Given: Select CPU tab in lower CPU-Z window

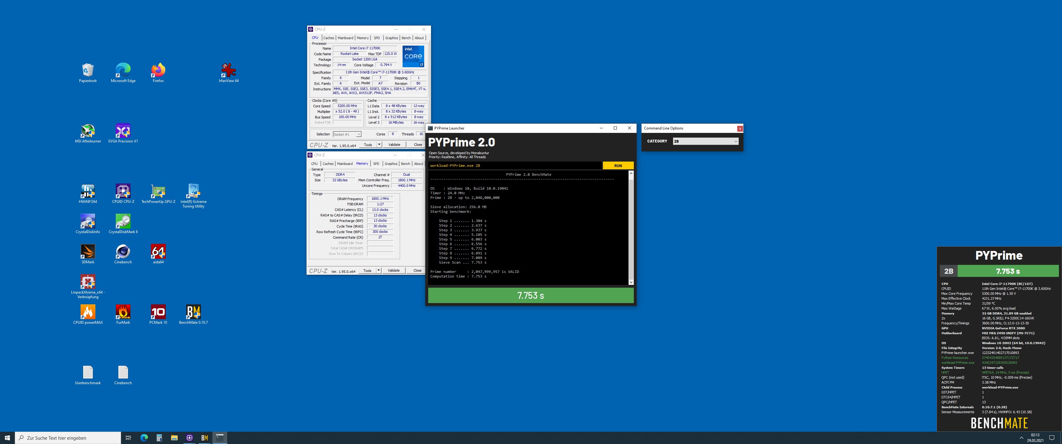Looking at the screenshot, I should click(x=314, y=164).
